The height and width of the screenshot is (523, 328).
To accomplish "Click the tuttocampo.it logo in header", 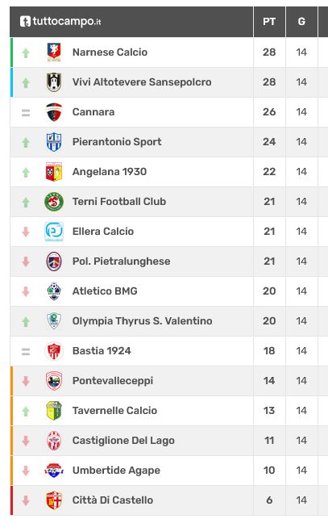I will pos(60,22).
